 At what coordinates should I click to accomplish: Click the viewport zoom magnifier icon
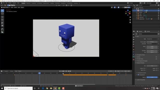tap(130, 17)
